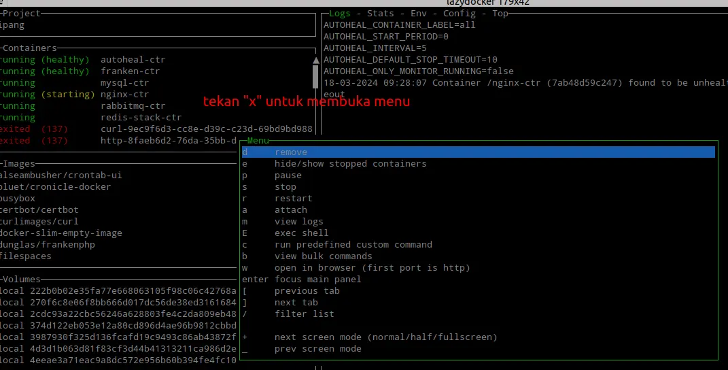
Task: Open the Env tab
Action: coord(419,13)
